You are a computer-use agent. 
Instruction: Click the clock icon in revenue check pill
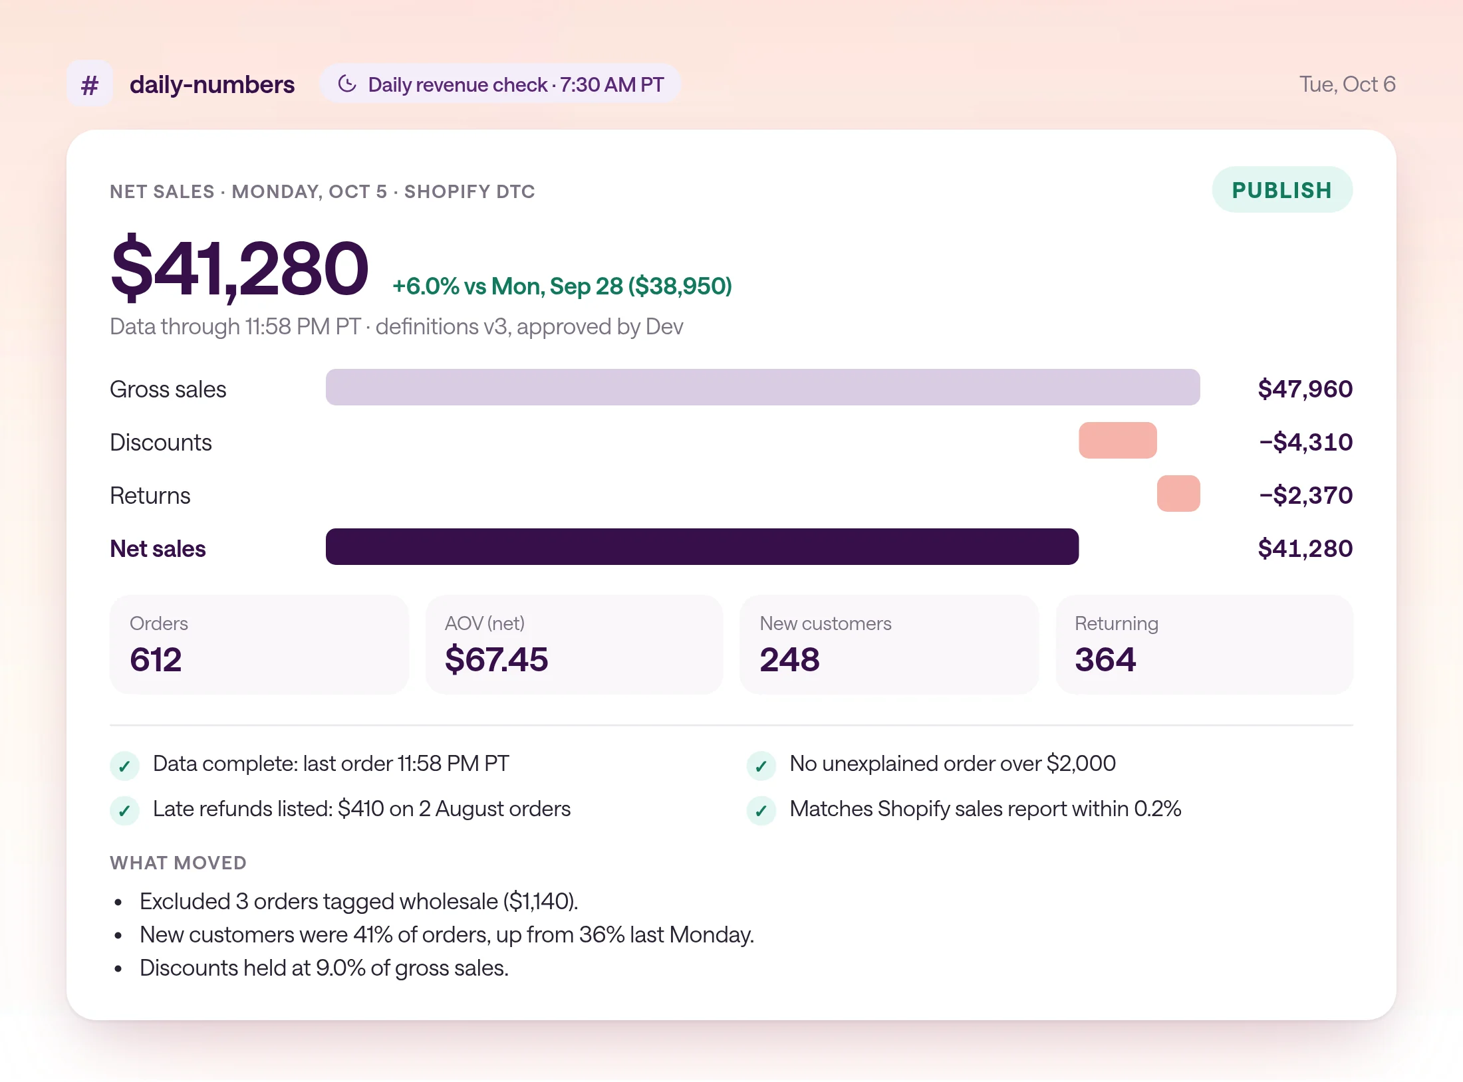tap(347, 84)
